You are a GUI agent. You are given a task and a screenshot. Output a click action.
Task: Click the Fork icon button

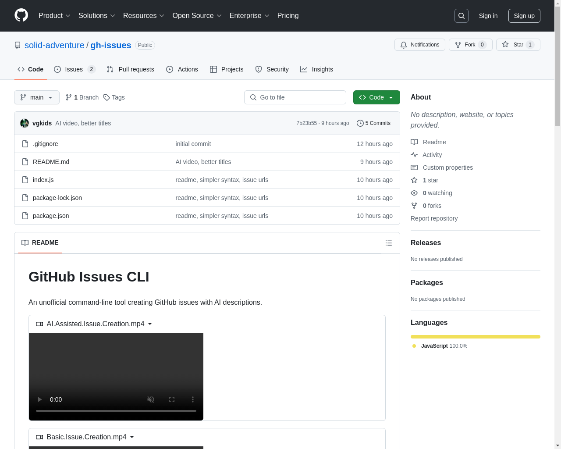(x=458, y=45)
